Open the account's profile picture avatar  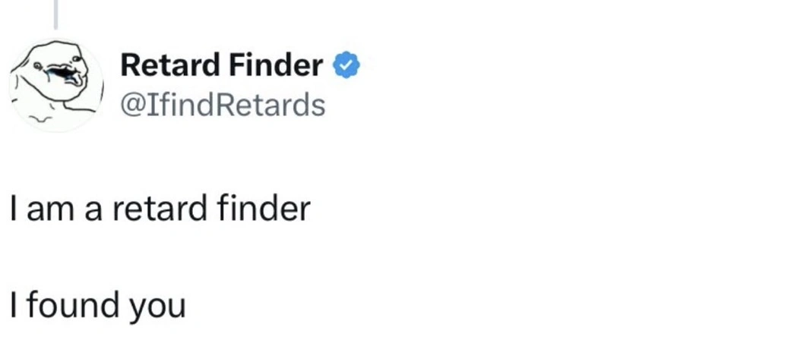coord(55,84)
